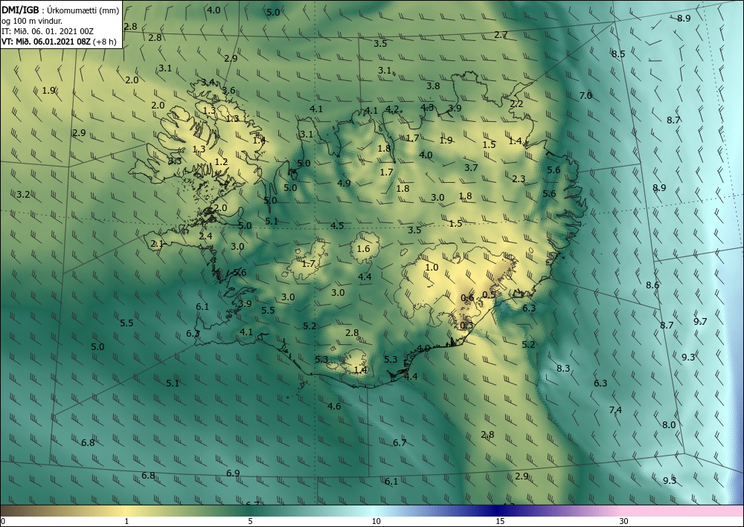Click the '15' tick label on color scale

[500, 521]
